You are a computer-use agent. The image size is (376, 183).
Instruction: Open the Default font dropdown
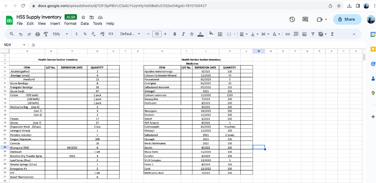(x=130, y=34)
